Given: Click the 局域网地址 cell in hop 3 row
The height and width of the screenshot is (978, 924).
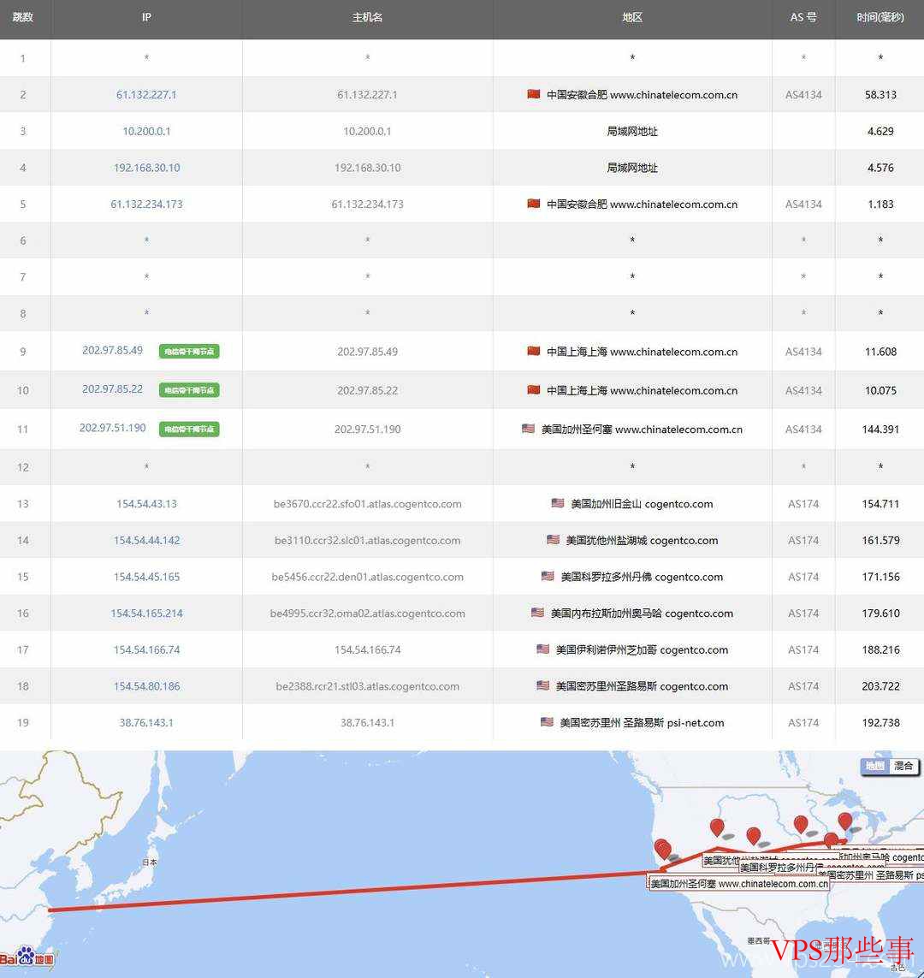Looking at the screenshot, I should tap(632, 131).
